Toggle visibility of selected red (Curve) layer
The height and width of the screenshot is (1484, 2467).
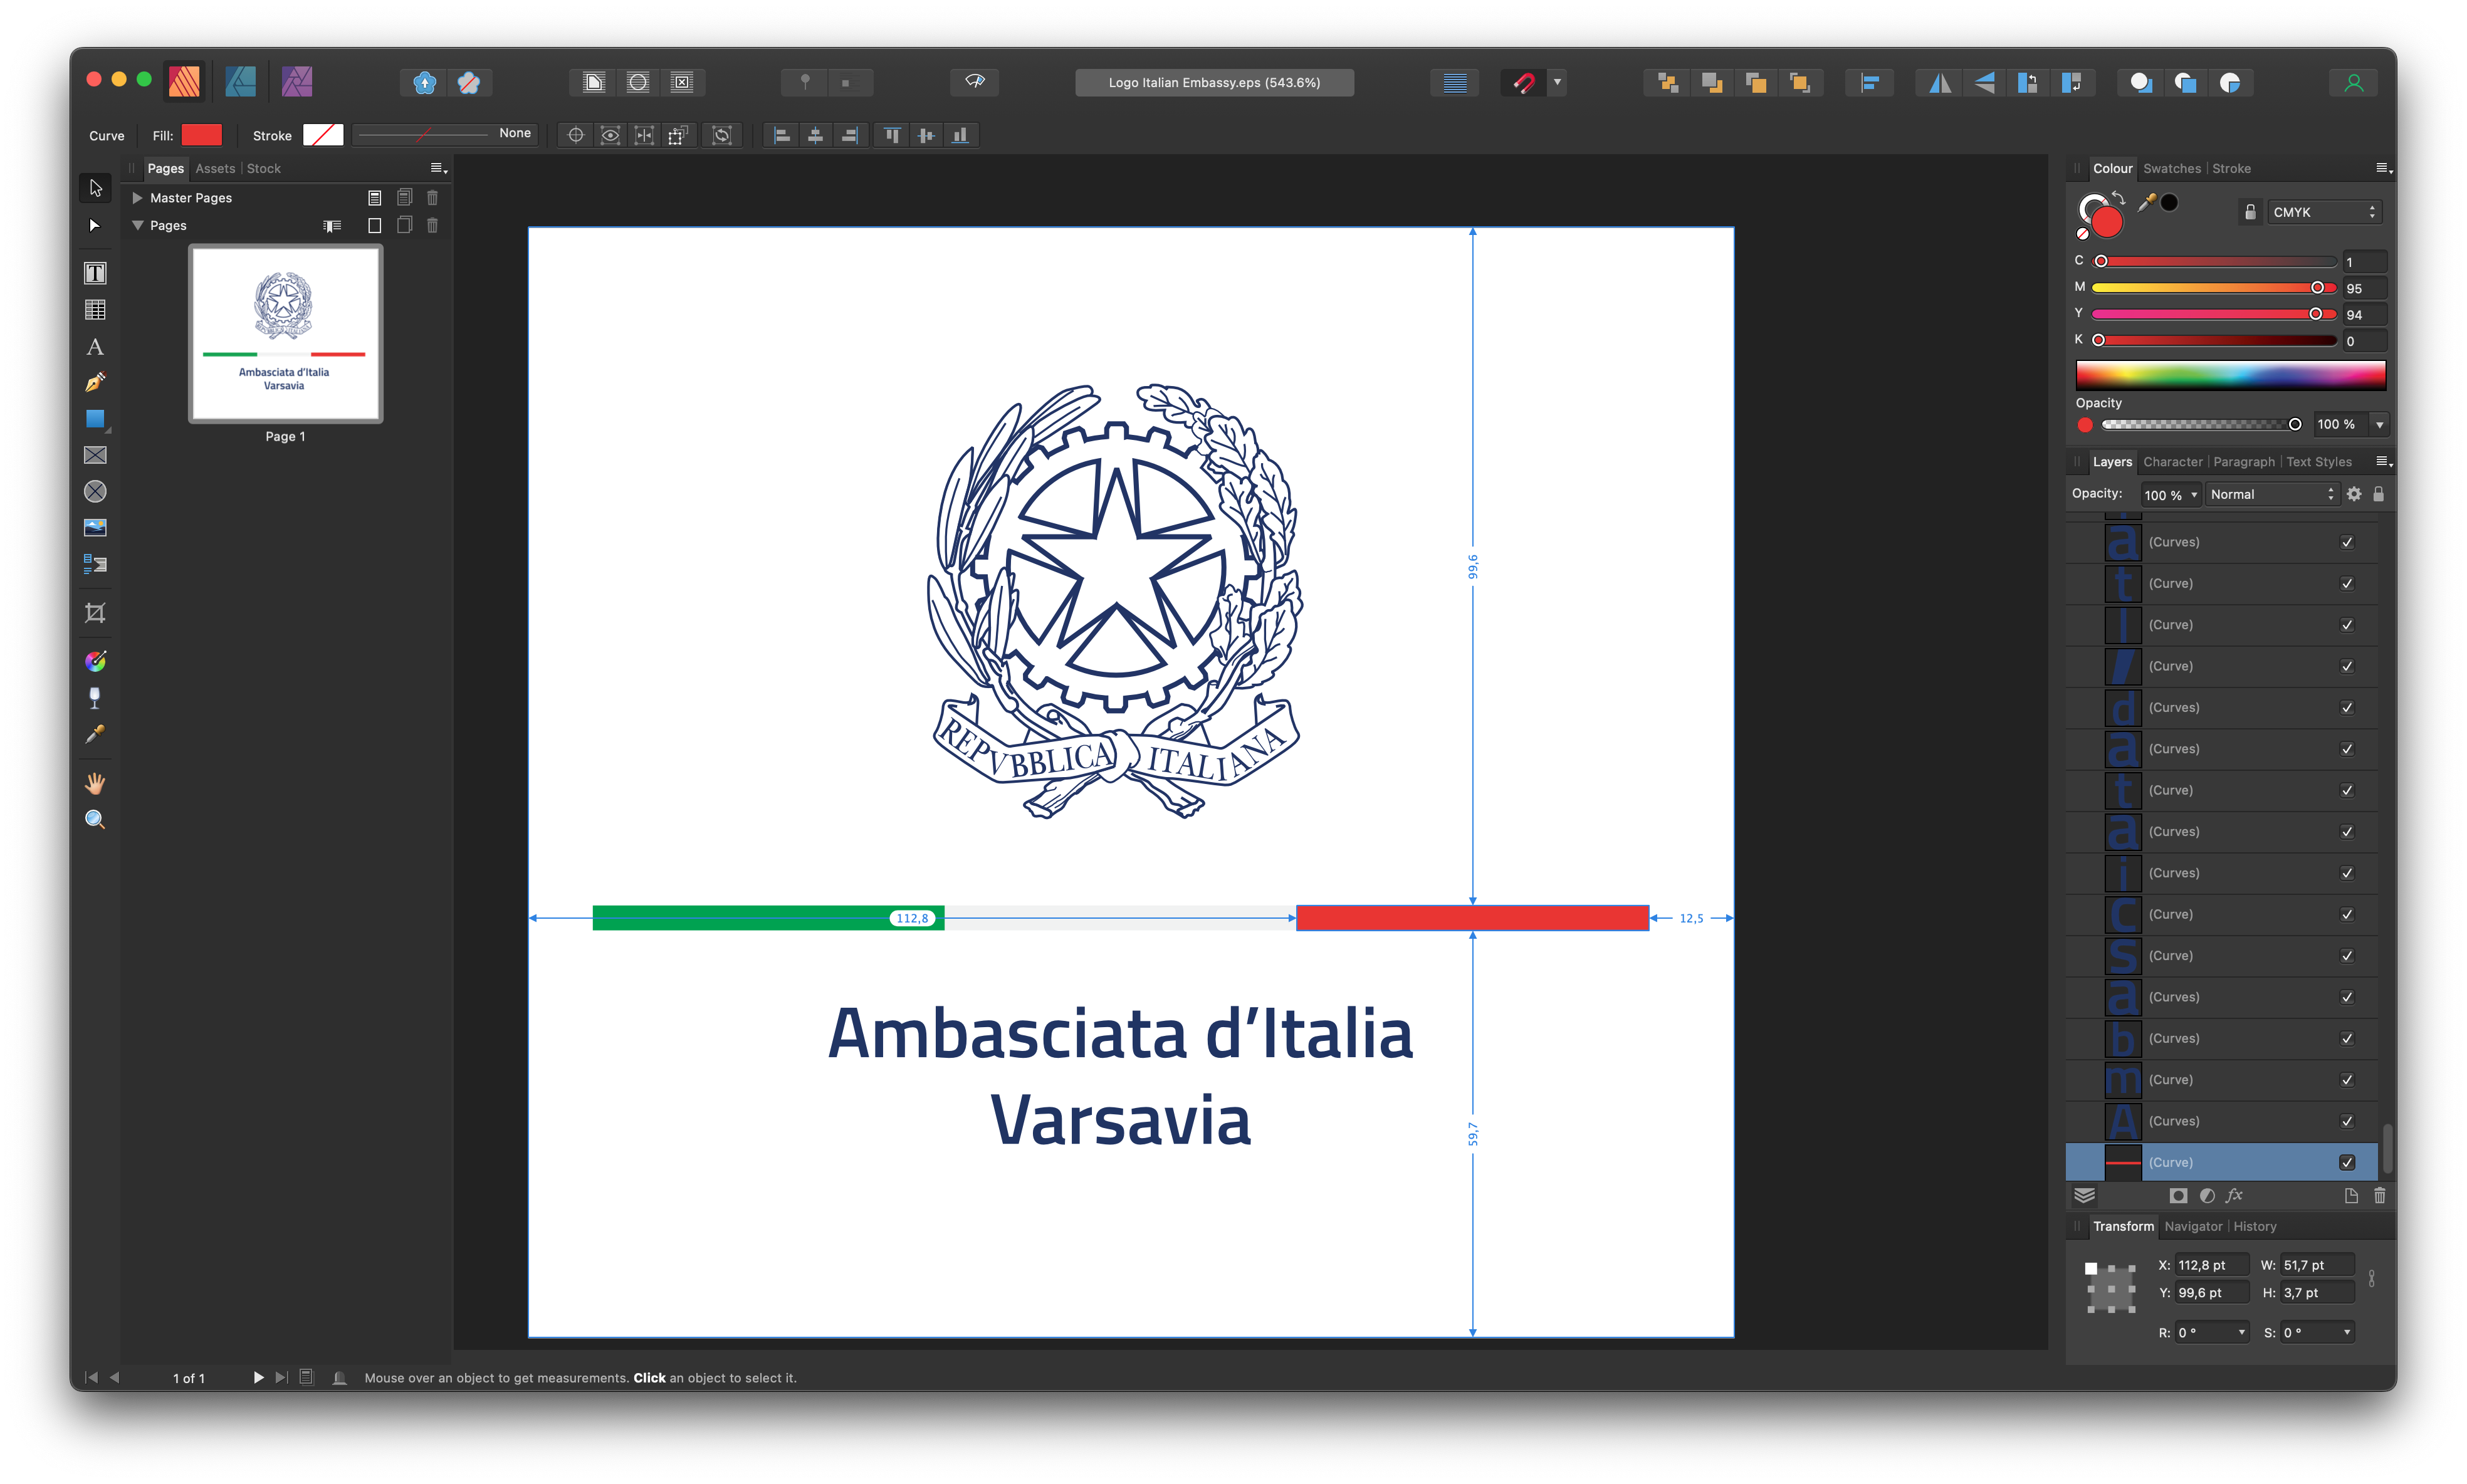pos(2346,1162)
